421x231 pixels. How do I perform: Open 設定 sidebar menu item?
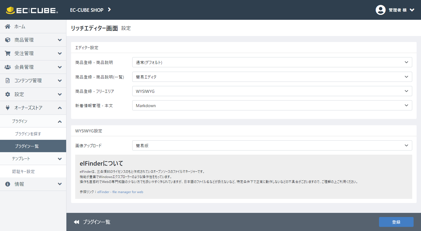(33, 94)
